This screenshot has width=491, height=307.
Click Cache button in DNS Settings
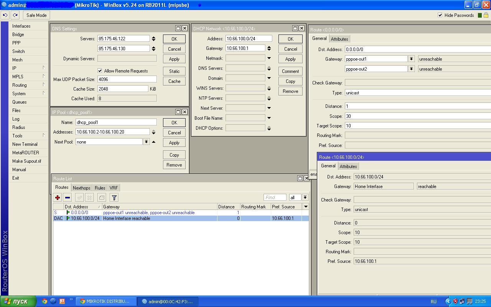pyautogui.click(x=174, y=81)
